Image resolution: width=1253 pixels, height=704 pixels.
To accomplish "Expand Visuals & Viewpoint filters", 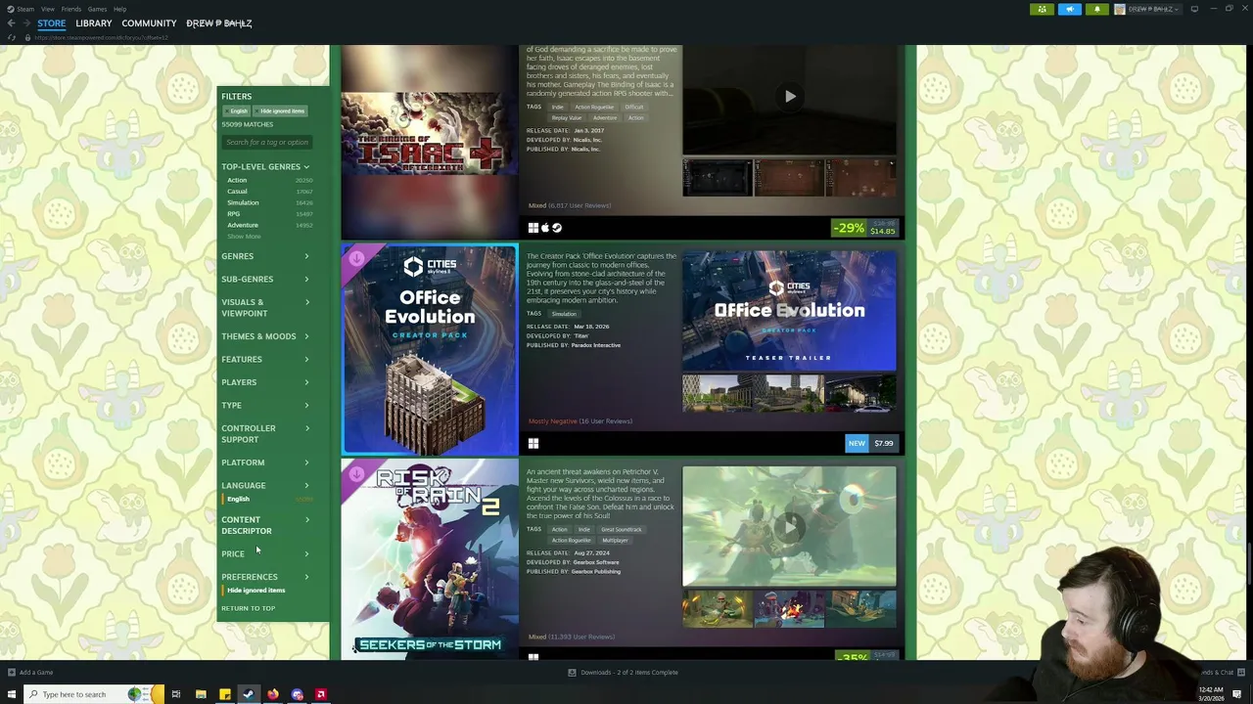I will pos(265,307).
